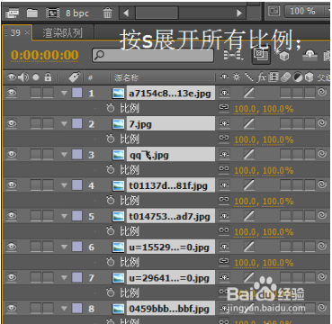
Task: Toggle live update icon in timeline
Action: tap(261, 55)
